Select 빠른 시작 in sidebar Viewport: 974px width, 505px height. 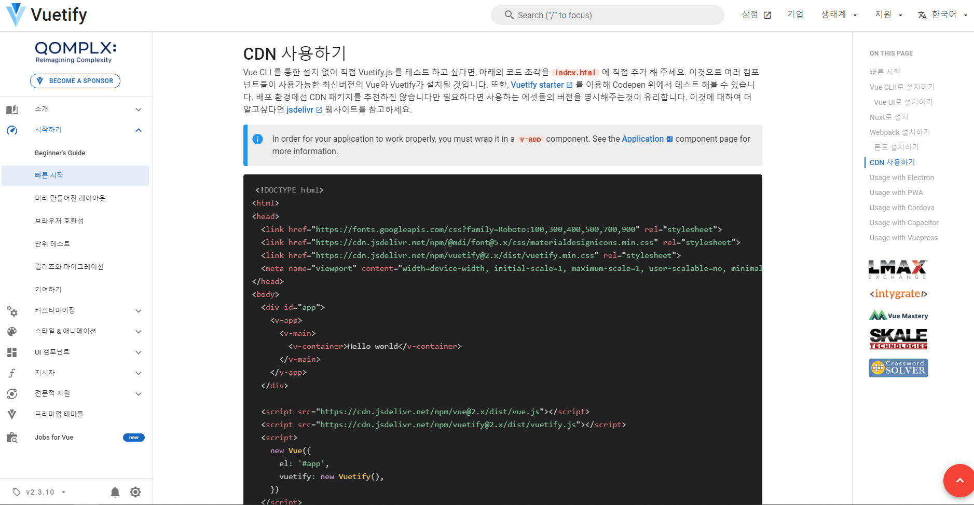pos(75,176)
